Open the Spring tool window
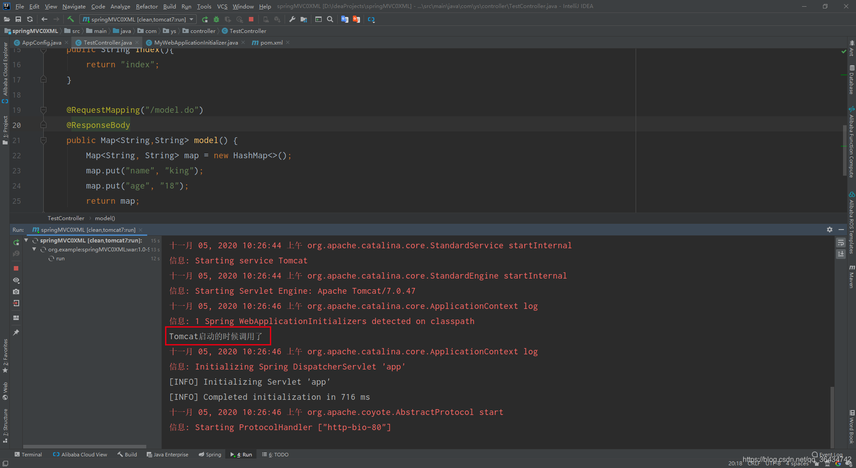856x468 pixels. 210,455
